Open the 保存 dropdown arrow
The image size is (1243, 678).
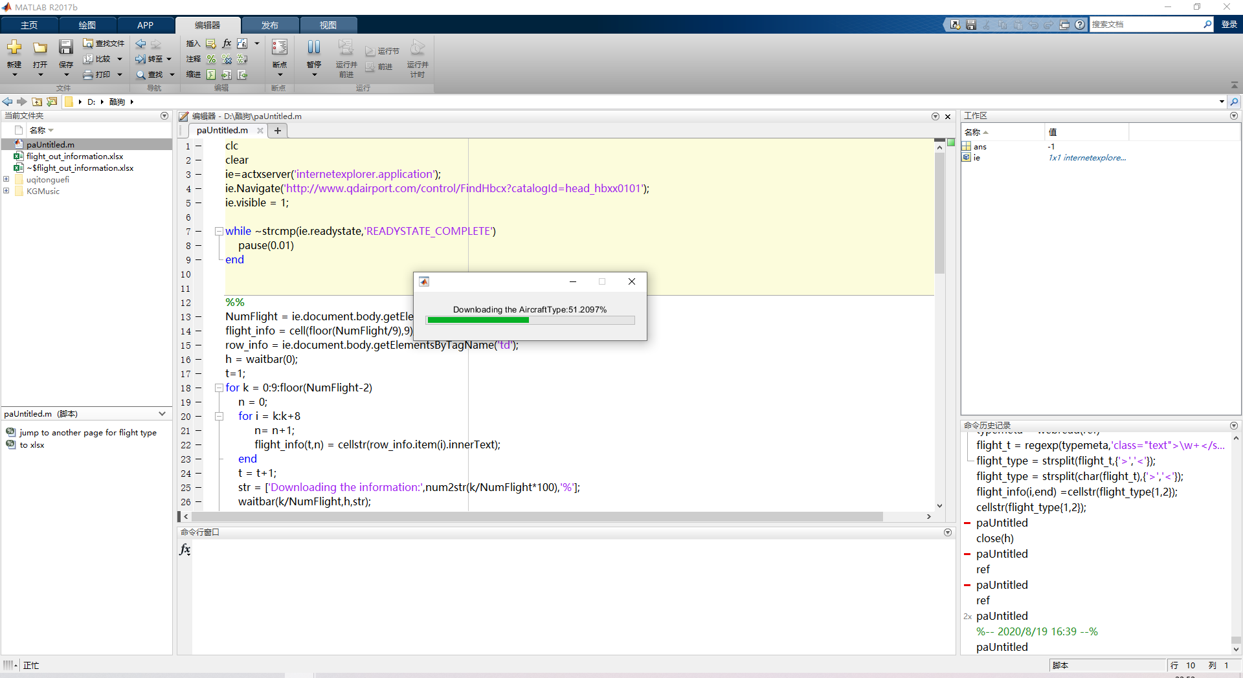click(x=66, y=74)
